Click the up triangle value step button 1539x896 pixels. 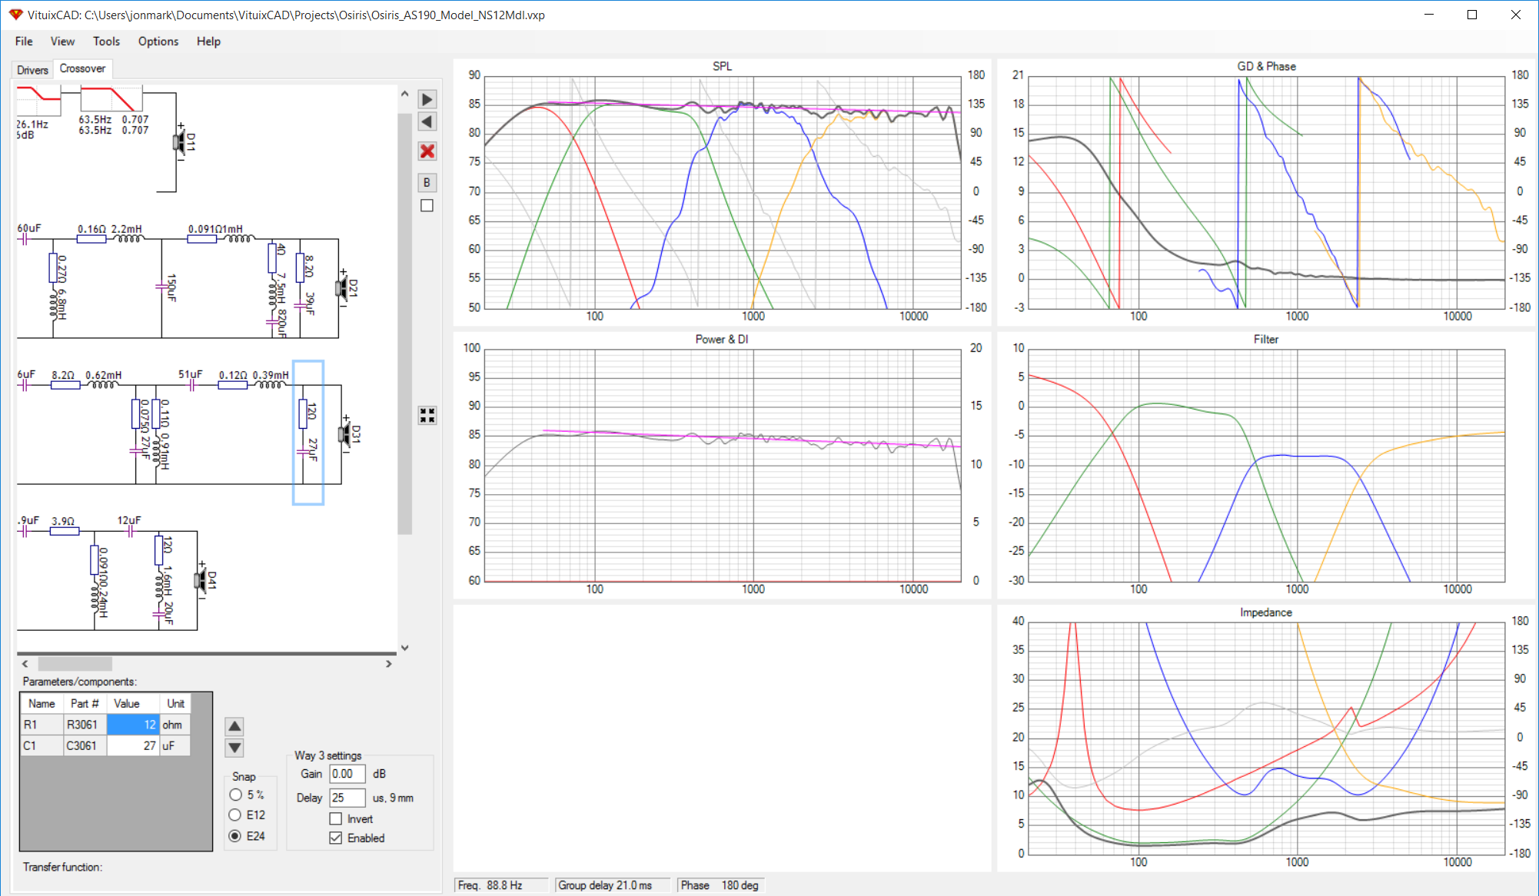tap(235, 726)
